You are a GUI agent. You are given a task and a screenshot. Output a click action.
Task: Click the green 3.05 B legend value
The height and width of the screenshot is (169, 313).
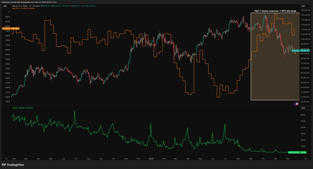(x=15, y=108)
